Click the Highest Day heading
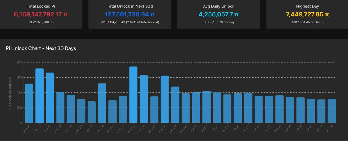Screen dimensions: 348x141 [x=308, y=6]
